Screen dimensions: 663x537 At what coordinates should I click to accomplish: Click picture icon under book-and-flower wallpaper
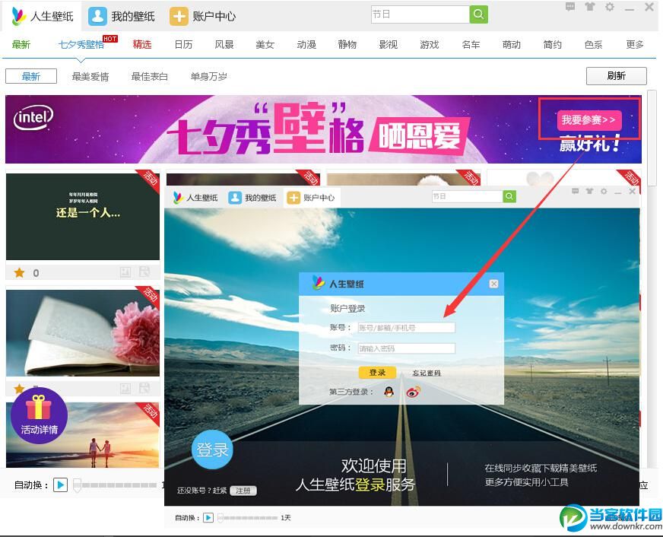[125, 388]
